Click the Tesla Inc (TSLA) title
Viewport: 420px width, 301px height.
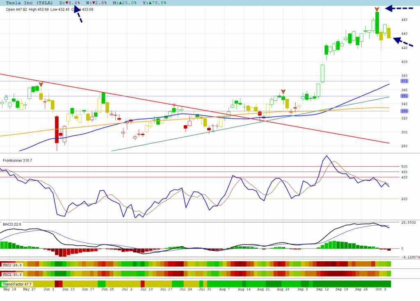[x=28, y=3]
